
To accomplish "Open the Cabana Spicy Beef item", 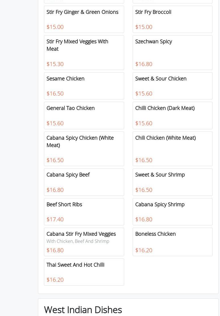I will [68, 175].
